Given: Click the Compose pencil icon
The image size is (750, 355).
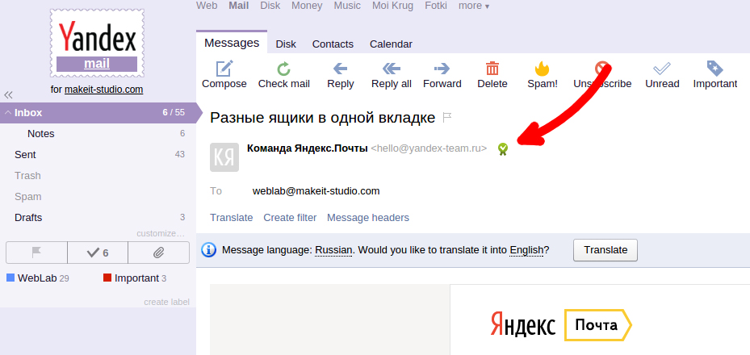Looking at the screenshot, I should click(224, 69).
